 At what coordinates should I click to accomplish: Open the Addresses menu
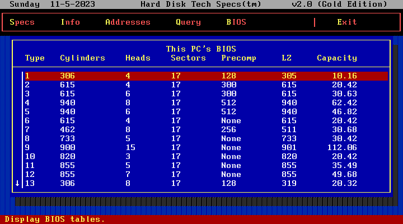click(x=128, y=22)
